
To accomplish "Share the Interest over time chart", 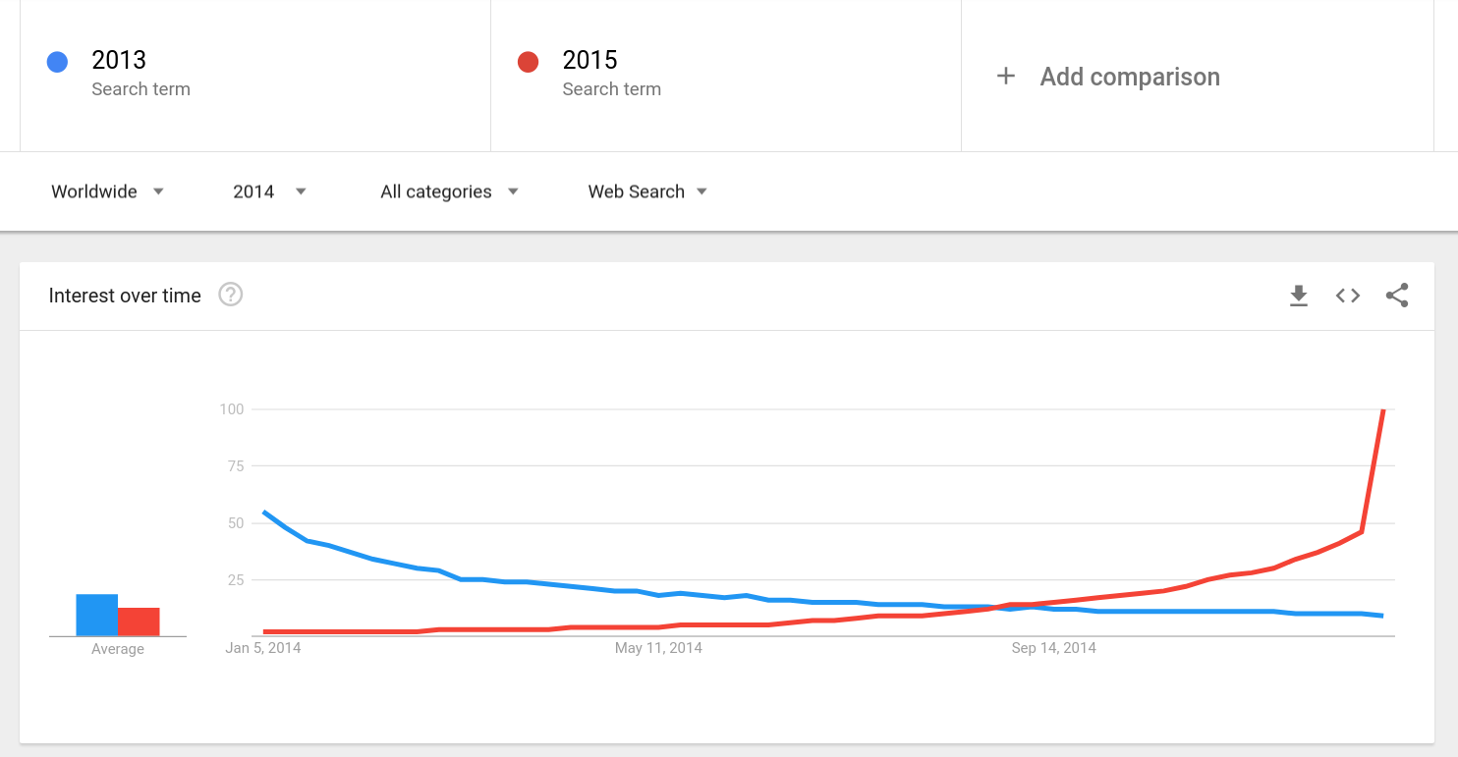I will click(1397, 296).
